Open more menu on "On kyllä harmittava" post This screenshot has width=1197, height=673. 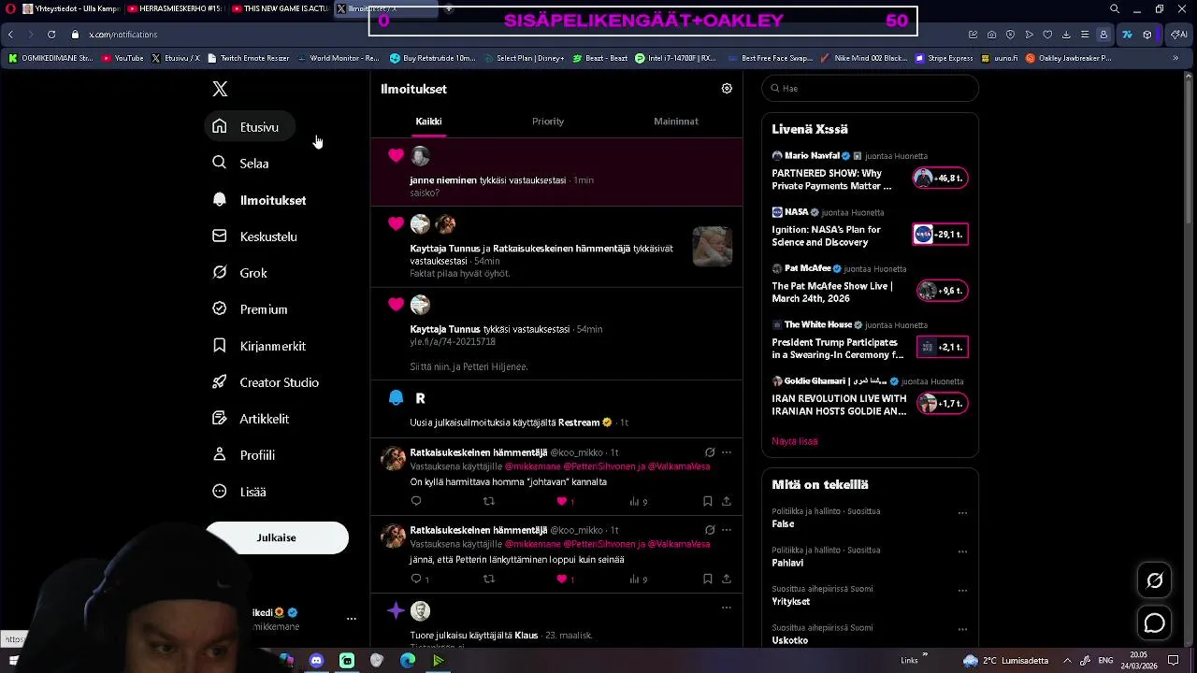[727, 452]
